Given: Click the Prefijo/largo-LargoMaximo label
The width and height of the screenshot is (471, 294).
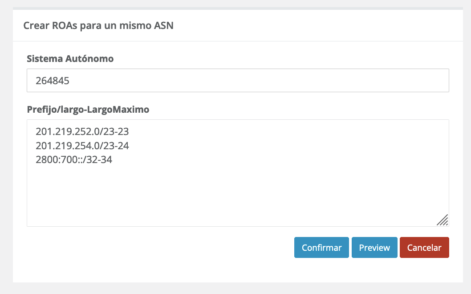Looking at the screenshot, I should click(88, 109).
